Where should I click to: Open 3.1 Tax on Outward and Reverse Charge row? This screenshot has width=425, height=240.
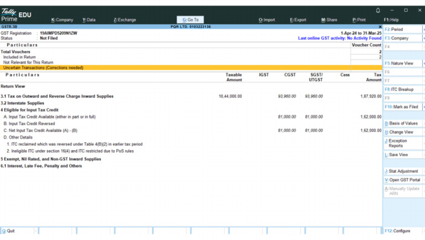[x=191, y=96]
